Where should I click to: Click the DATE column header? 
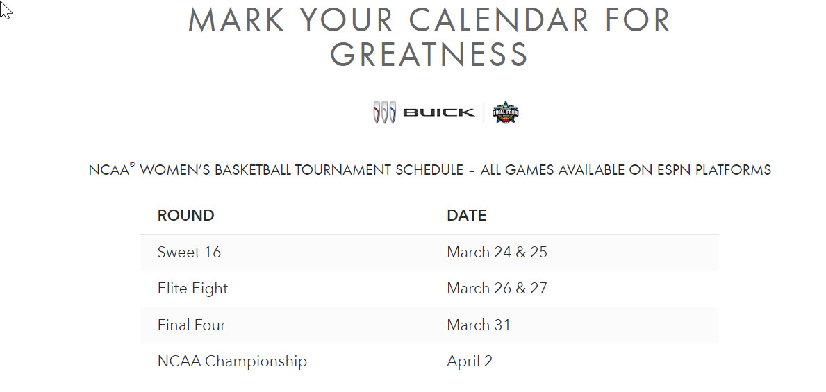(466, 216)
